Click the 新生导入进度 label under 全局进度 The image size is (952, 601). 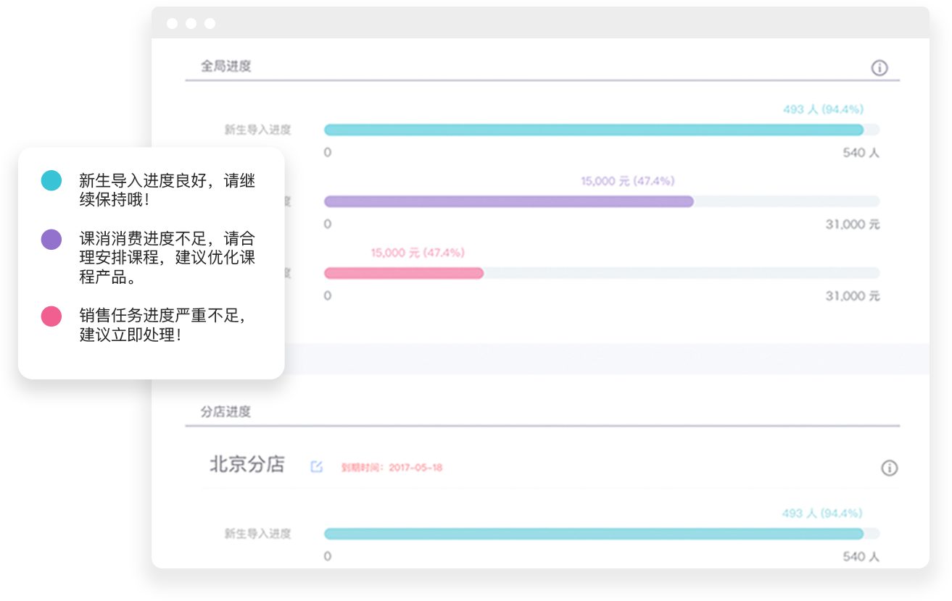tap(257, 130)
